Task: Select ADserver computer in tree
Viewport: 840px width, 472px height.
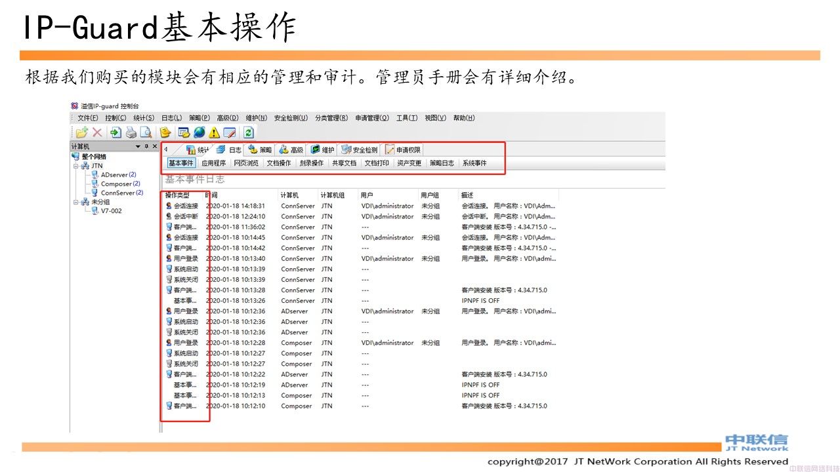Action: click(x=114, y=175)
